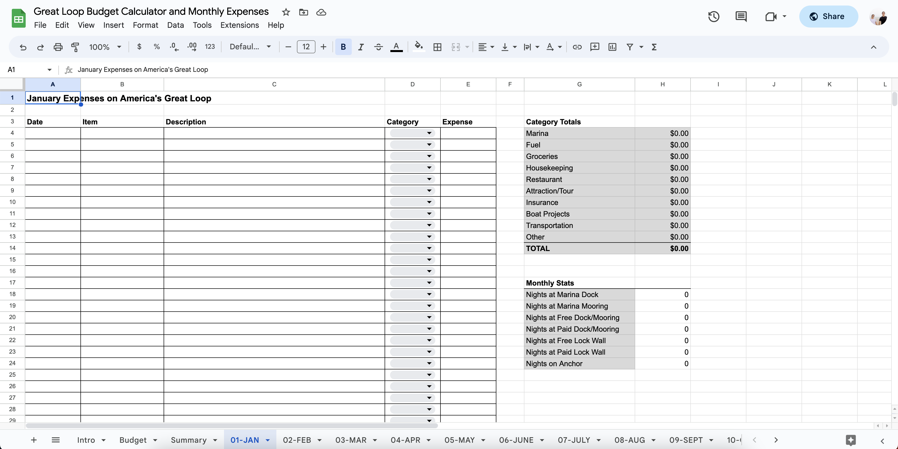
Task: Create a filter with funnel icon
Action: click(x=630, y=47)
